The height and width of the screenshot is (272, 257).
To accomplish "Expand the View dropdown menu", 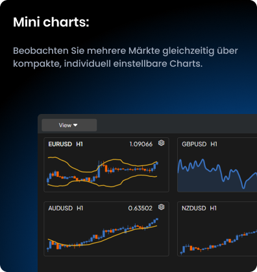I will click(69, 125).
